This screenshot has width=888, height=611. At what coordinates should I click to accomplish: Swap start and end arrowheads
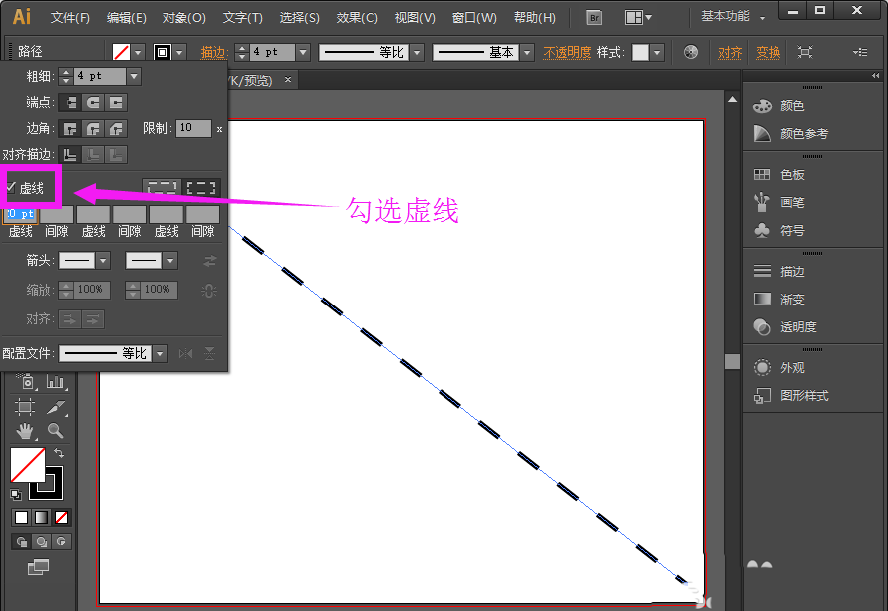(x=210, y=261)
